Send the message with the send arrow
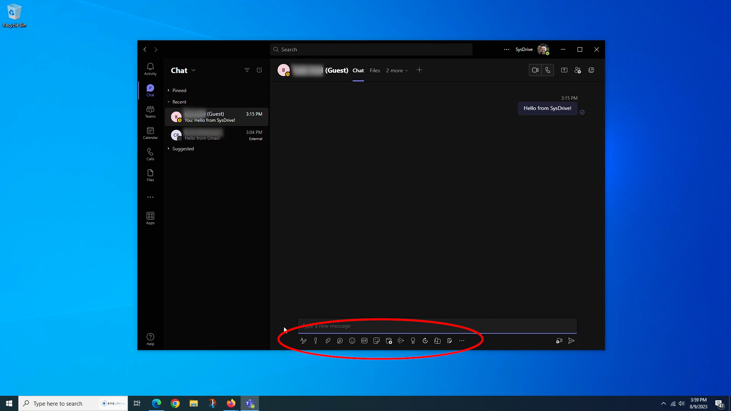 tap(571, 341)
